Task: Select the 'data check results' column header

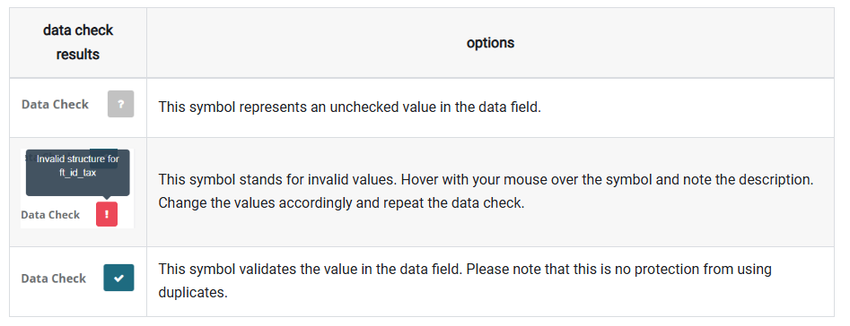Action: 78,42
